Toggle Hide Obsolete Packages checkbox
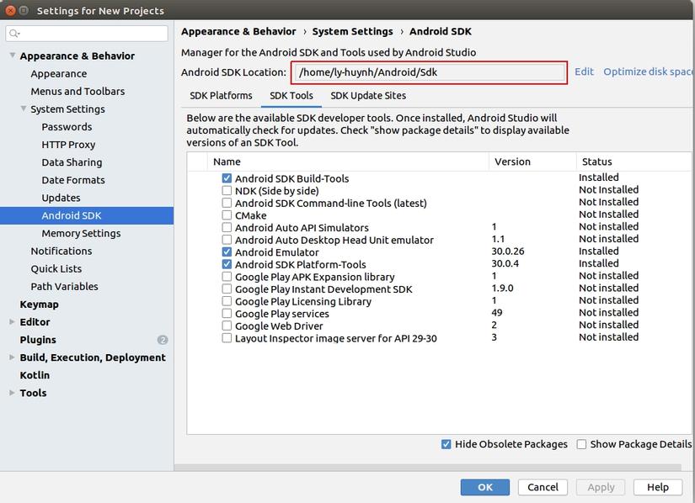 click(x=446, y=444)
